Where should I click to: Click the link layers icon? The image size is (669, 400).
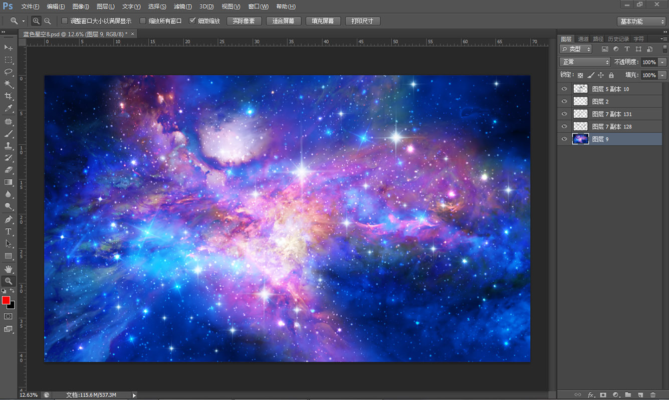578,395
